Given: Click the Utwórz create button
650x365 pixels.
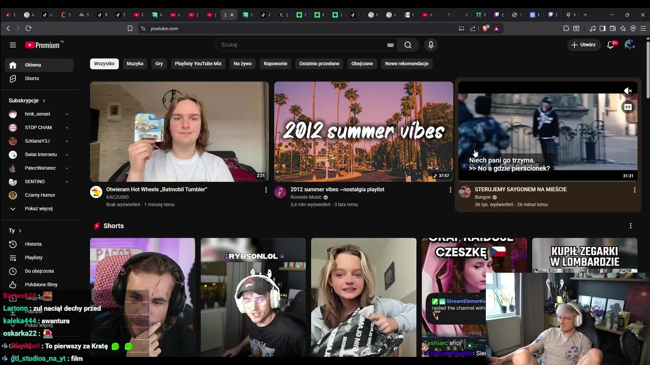Looking at the screenshot, I should coord(583,45).
